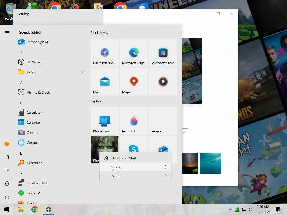Open Feedback Hub app

pyautogui.click(x=51, y=183)
